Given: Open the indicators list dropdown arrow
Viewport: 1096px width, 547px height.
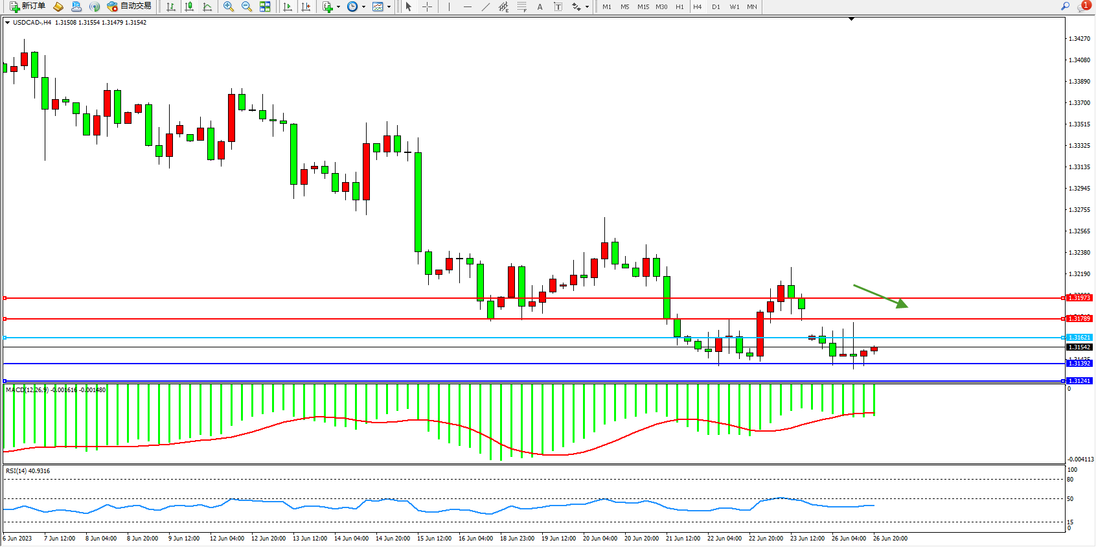Looking at the screenshot, I should pyautogui.click(x=338, y=7).
